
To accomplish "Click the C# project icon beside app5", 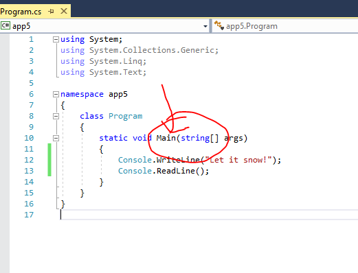I will (x=5, y=25).
